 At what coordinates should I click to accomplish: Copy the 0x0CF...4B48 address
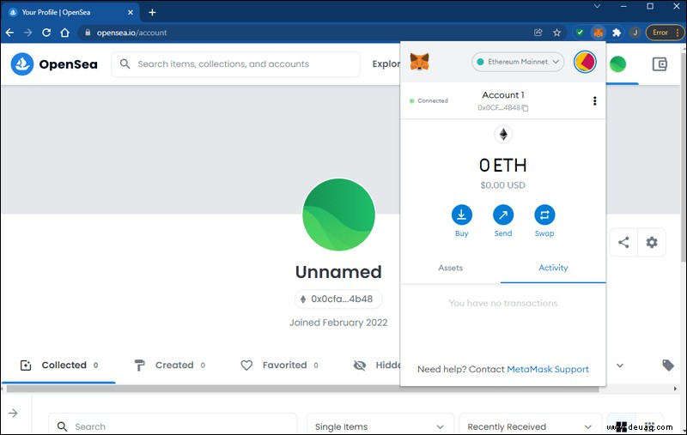coord(503,107)
